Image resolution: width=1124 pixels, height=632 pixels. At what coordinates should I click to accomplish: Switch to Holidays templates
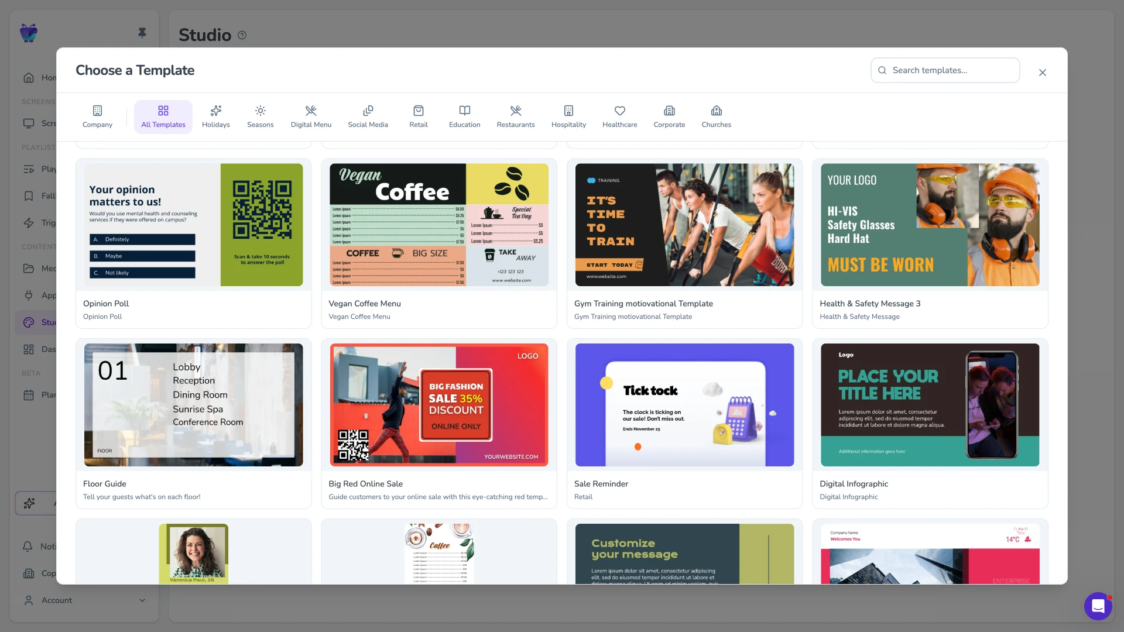(216, 116)
